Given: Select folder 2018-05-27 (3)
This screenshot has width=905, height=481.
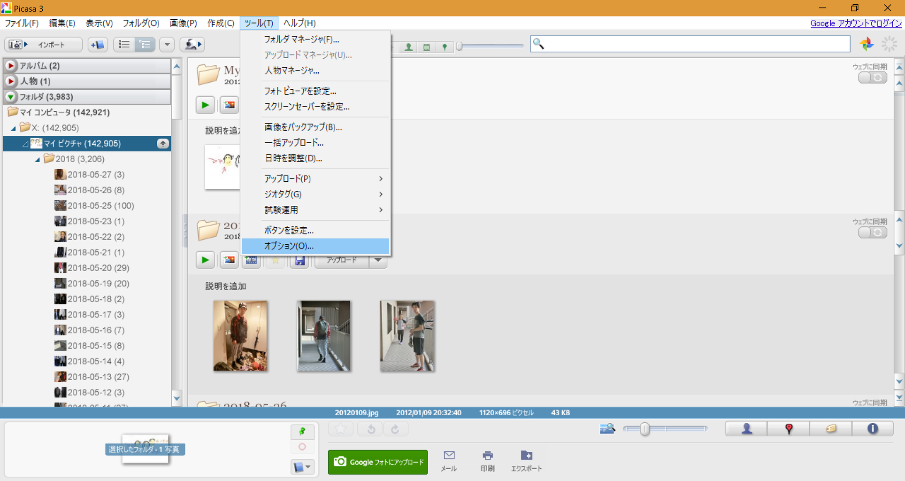Looking at the screenshot, I should click(90, 174).
